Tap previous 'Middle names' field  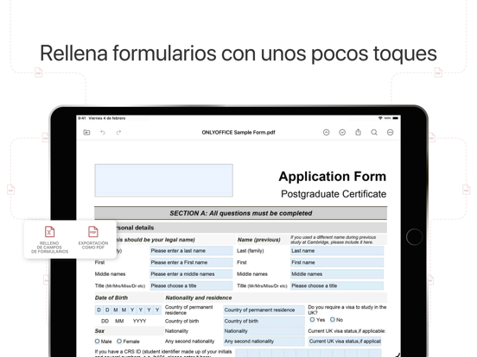[337, 274]
